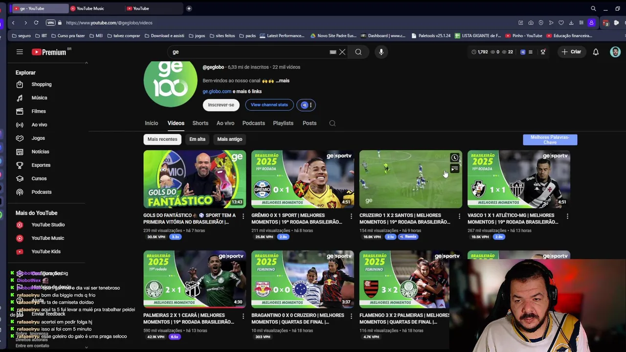Click the vidIQ trophy icon
Image resolution: width=626 pixels, height=352 pixels.
point(543,52)
